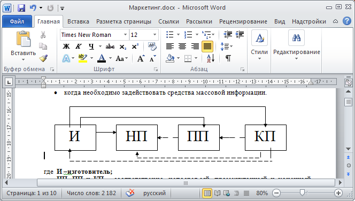Open Word Help question mark
This screenshot has height=201, width=355.
tap(346, 21)
